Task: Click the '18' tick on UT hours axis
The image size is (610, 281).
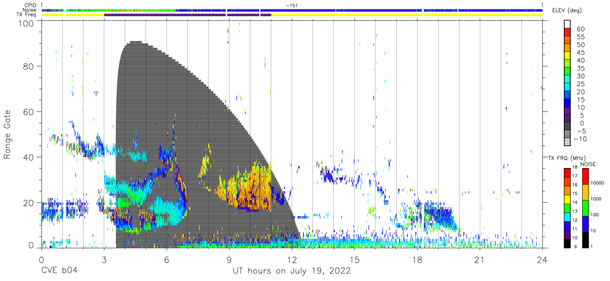Action: (x=417, y=260)
